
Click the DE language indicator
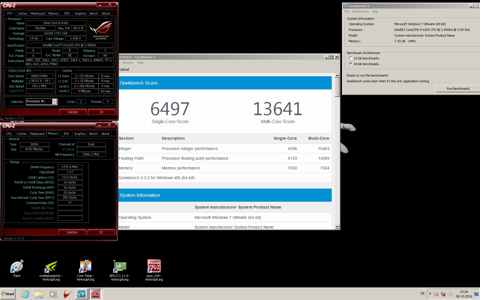[423, 293]
